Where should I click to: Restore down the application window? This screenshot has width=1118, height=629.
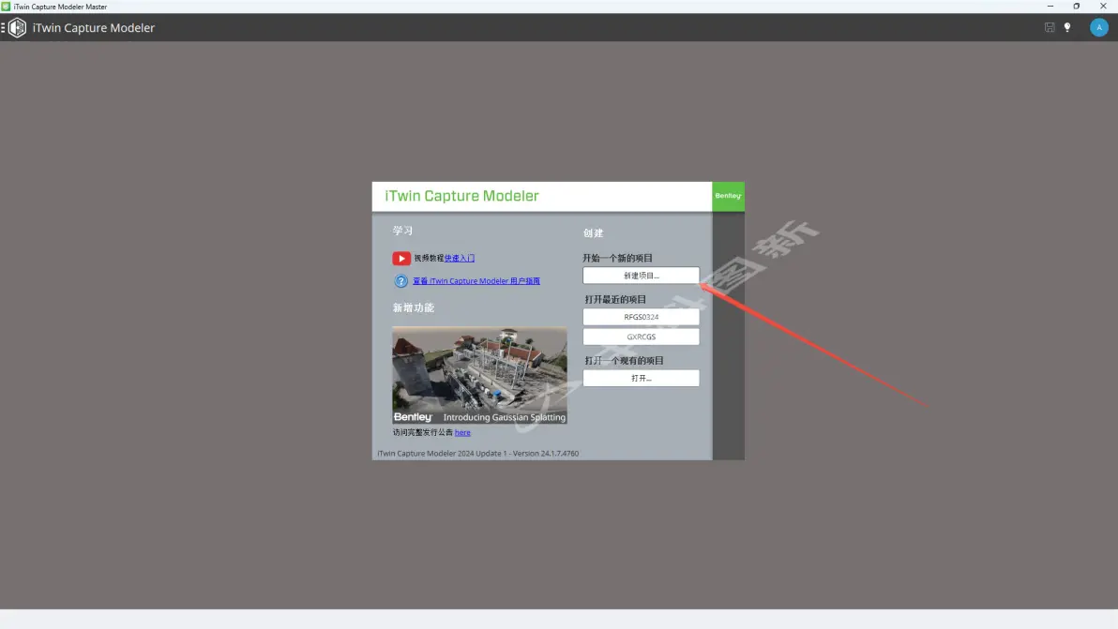point(1077,7)
